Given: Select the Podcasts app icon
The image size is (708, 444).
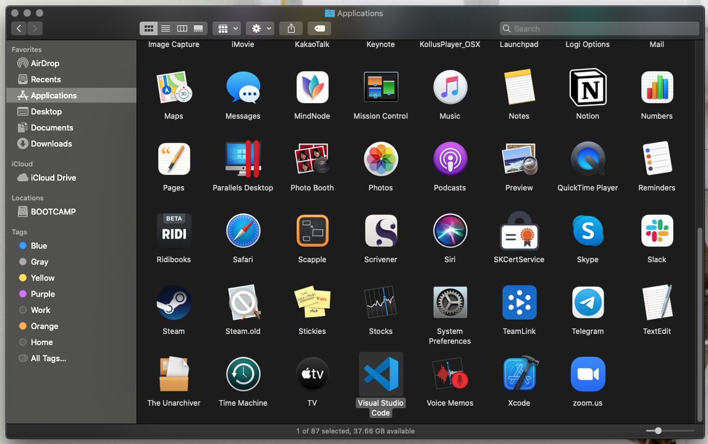Looking at the screenshot, I should 450,159.
